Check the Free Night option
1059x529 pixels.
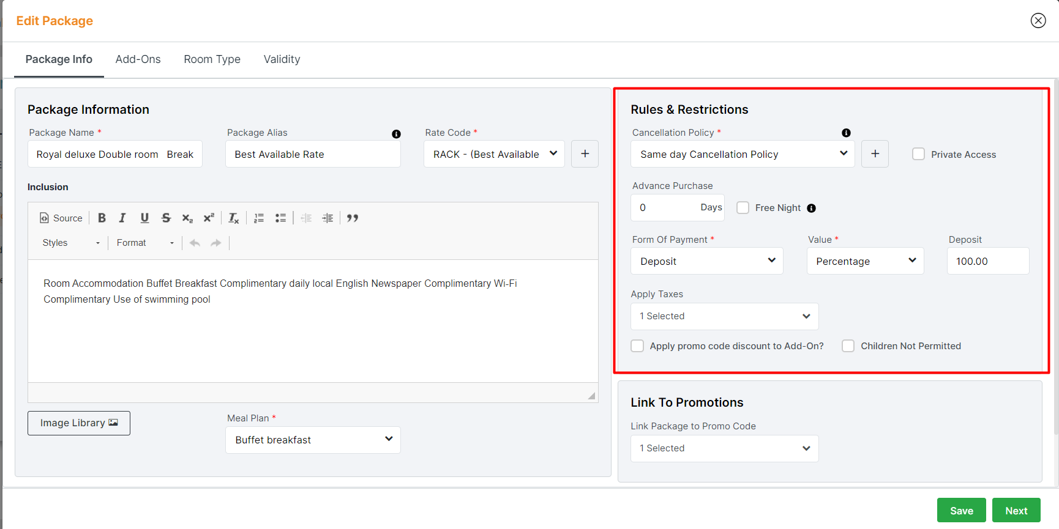coord(743,208)
